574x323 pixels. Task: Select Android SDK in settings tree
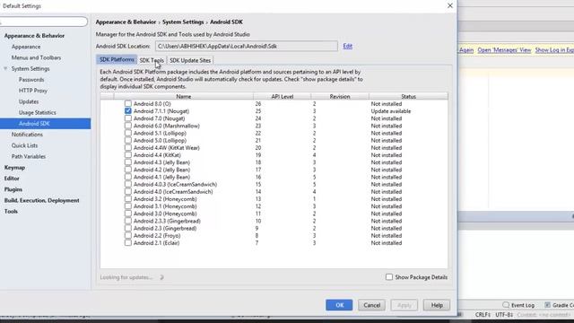click(x=46, y=124)
